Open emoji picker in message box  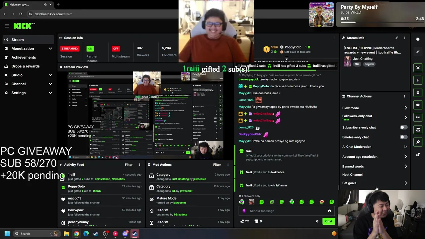point(329,211)
